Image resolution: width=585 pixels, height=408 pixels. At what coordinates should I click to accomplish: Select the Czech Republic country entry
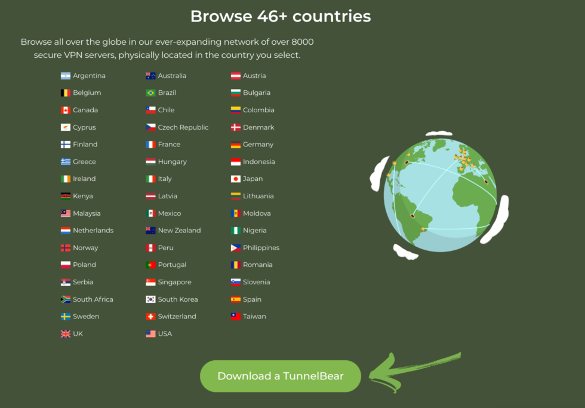(x=177, y=127)
